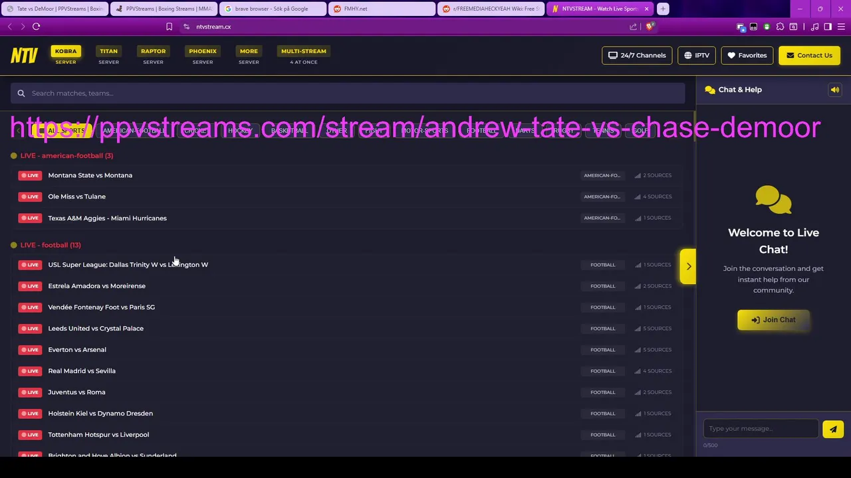
Task: Toggle the browser sidebar panel icon
Action: 828,27
